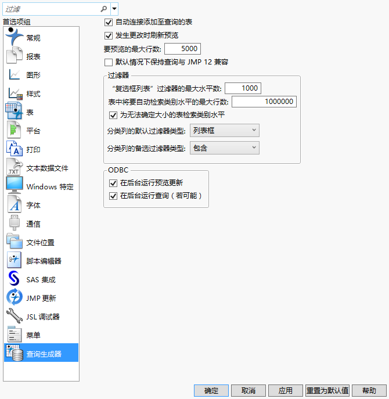Click the 取消 button
The image size is (389, 399).
[248, 390]
